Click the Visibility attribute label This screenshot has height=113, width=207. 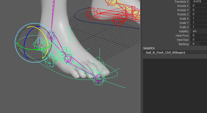[183, 31]
